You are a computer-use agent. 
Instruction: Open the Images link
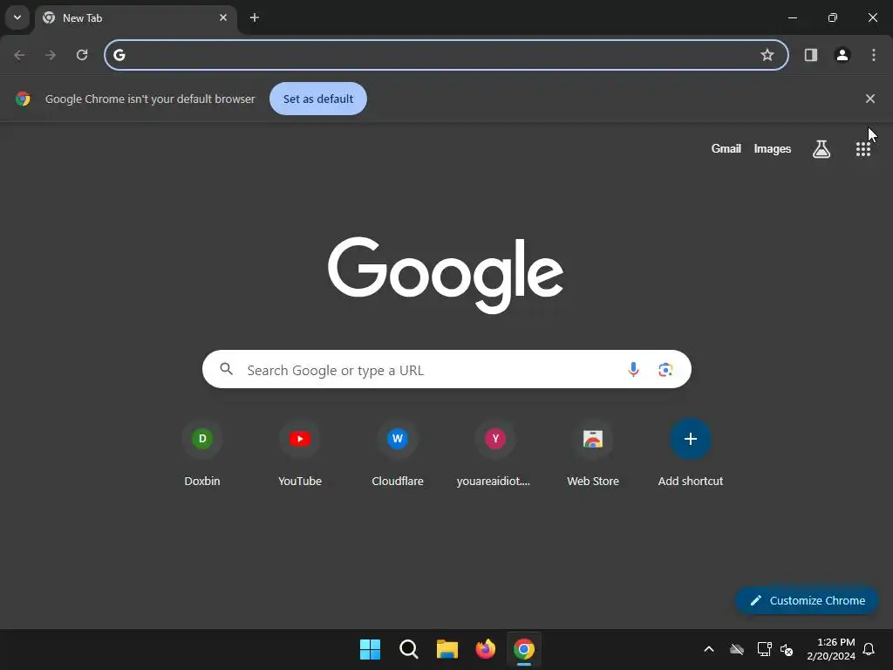pos(773,148)
